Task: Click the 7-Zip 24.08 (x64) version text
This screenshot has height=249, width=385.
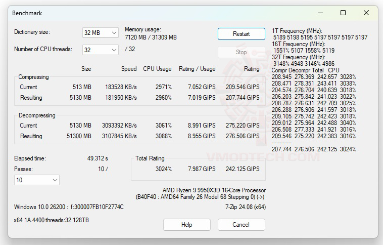Action: point(246,207)
